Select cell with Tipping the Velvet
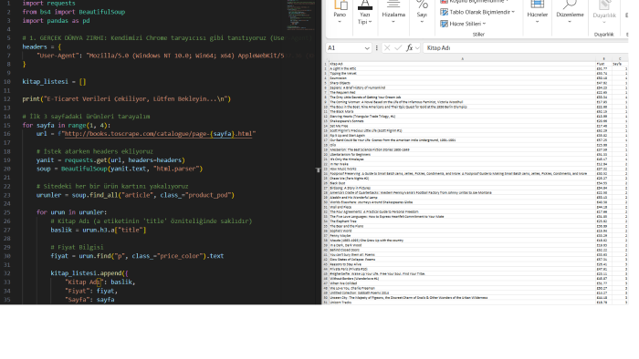 click(462, 74)
